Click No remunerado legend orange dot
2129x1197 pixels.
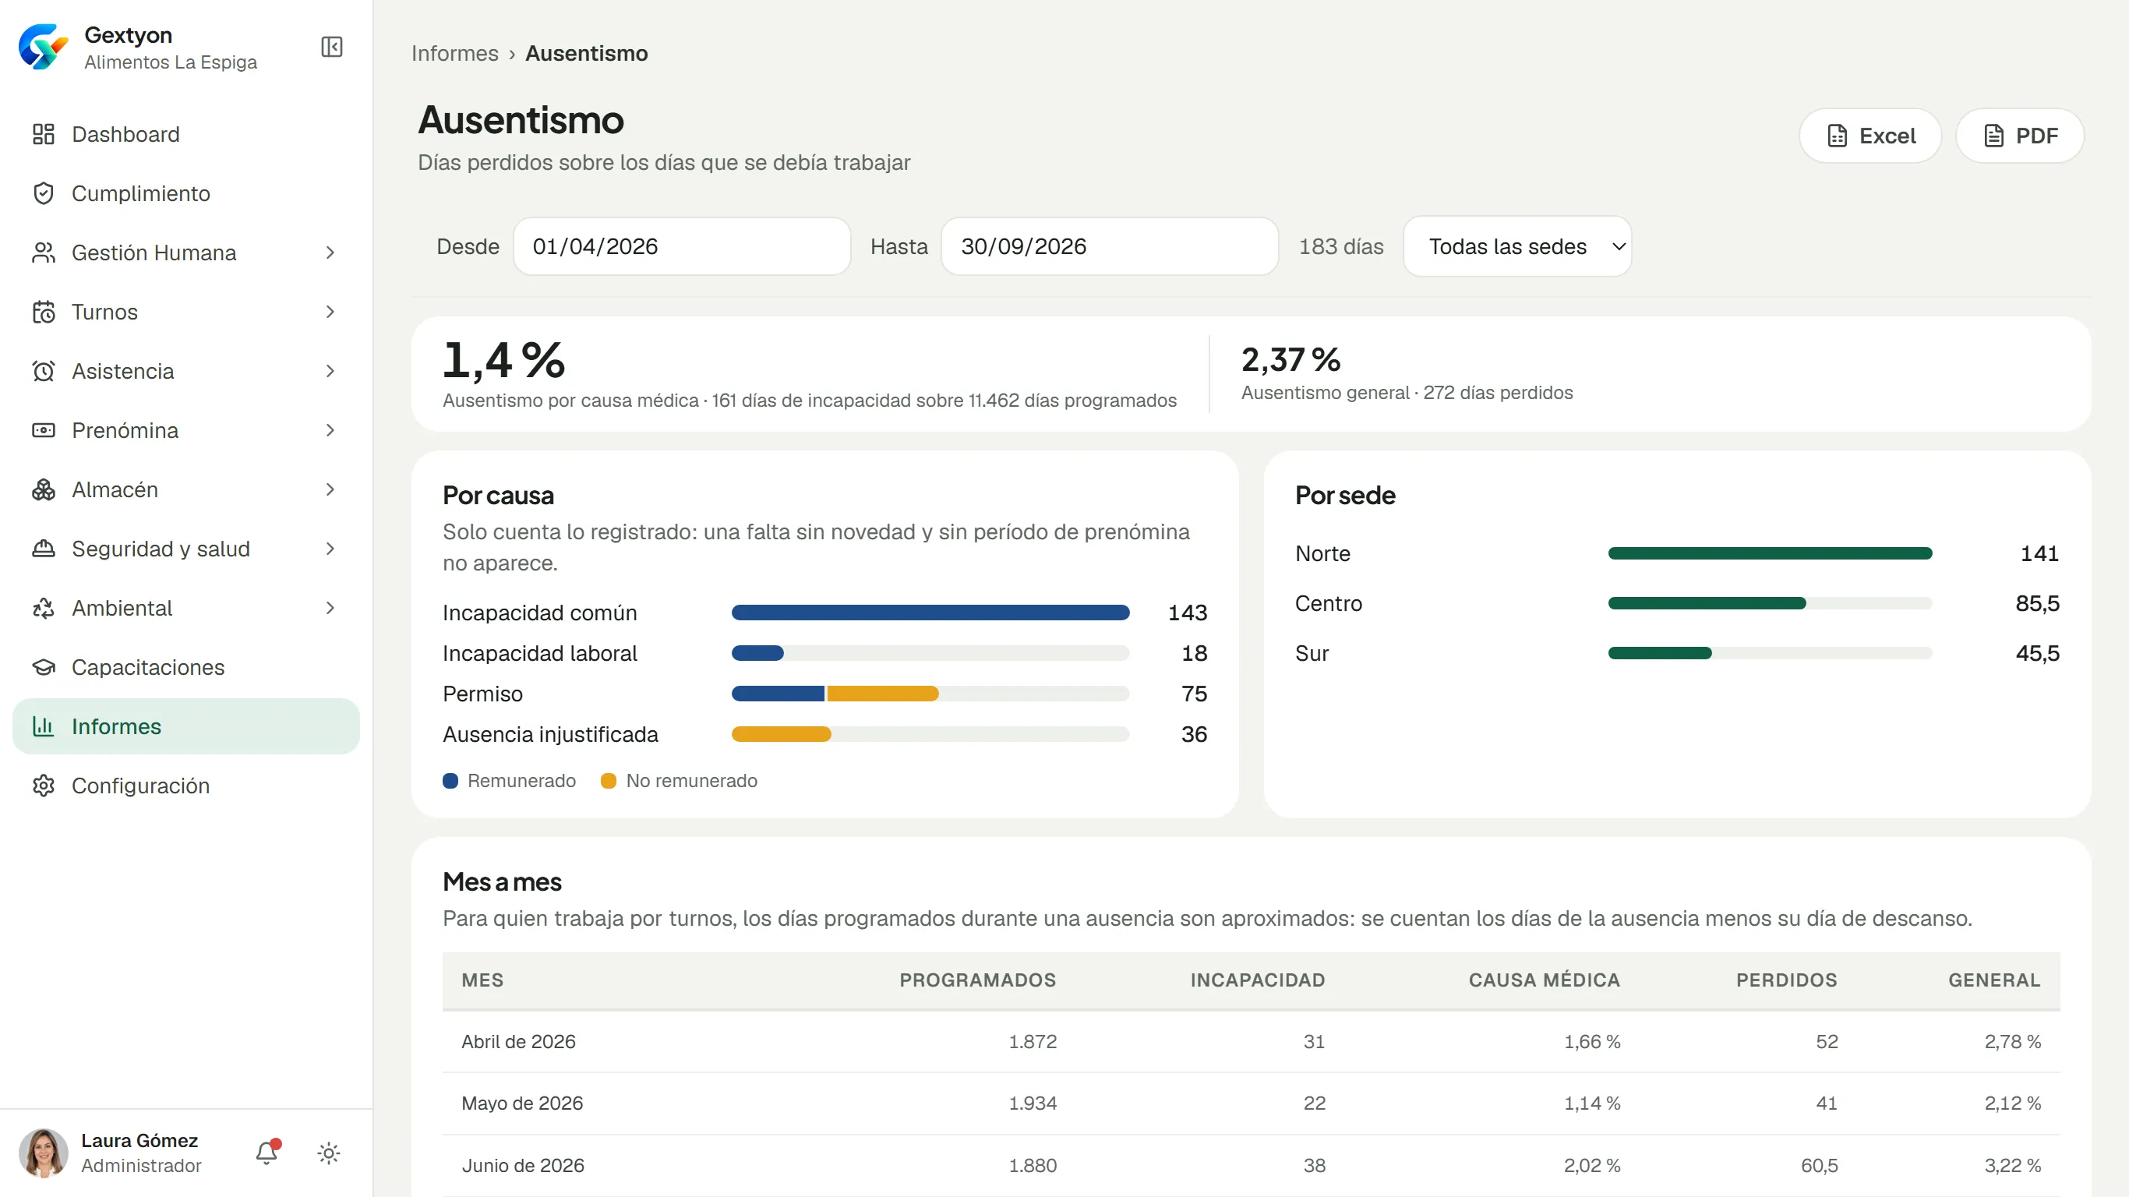tap(609, 781)
